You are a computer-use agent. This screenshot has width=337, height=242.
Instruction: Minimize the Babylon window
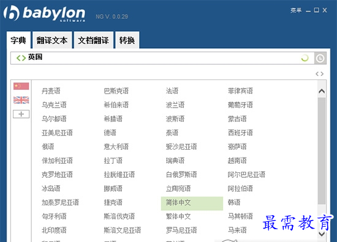[x=308, y=11]
